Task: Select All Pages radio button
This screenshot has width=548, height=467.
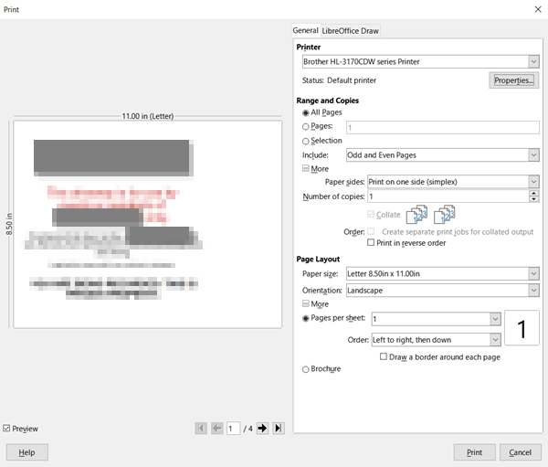Action: click(x=305, y=112)
